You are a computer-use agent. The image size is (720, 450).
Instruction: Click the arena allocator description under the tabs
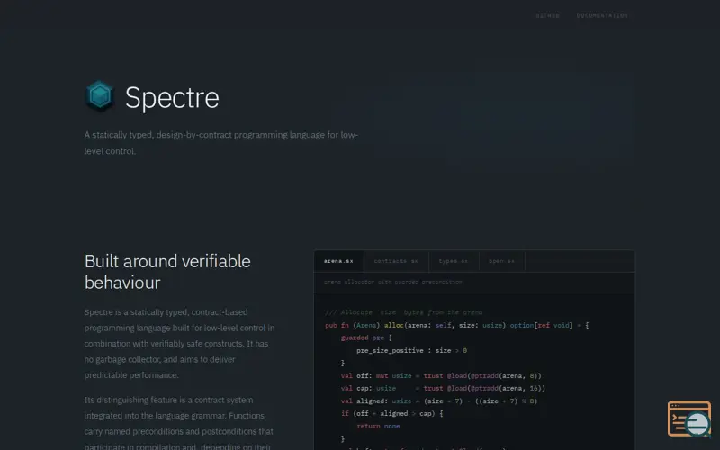[392, 282]
